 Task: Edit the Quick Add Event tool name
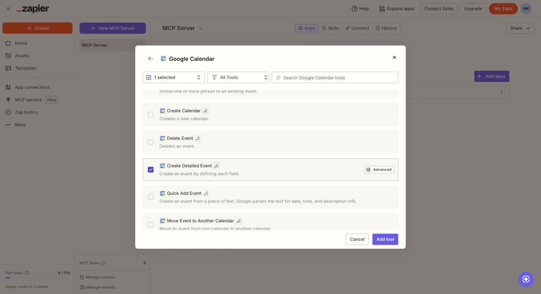tap(206, 193)
